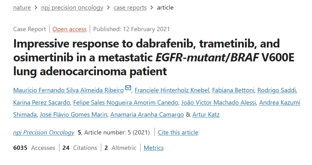The width and height of the screenshot is (312, 165).
Task: Open author Felipe Sales Nogueira Amorim Canedo
Action: click(126, 102)
